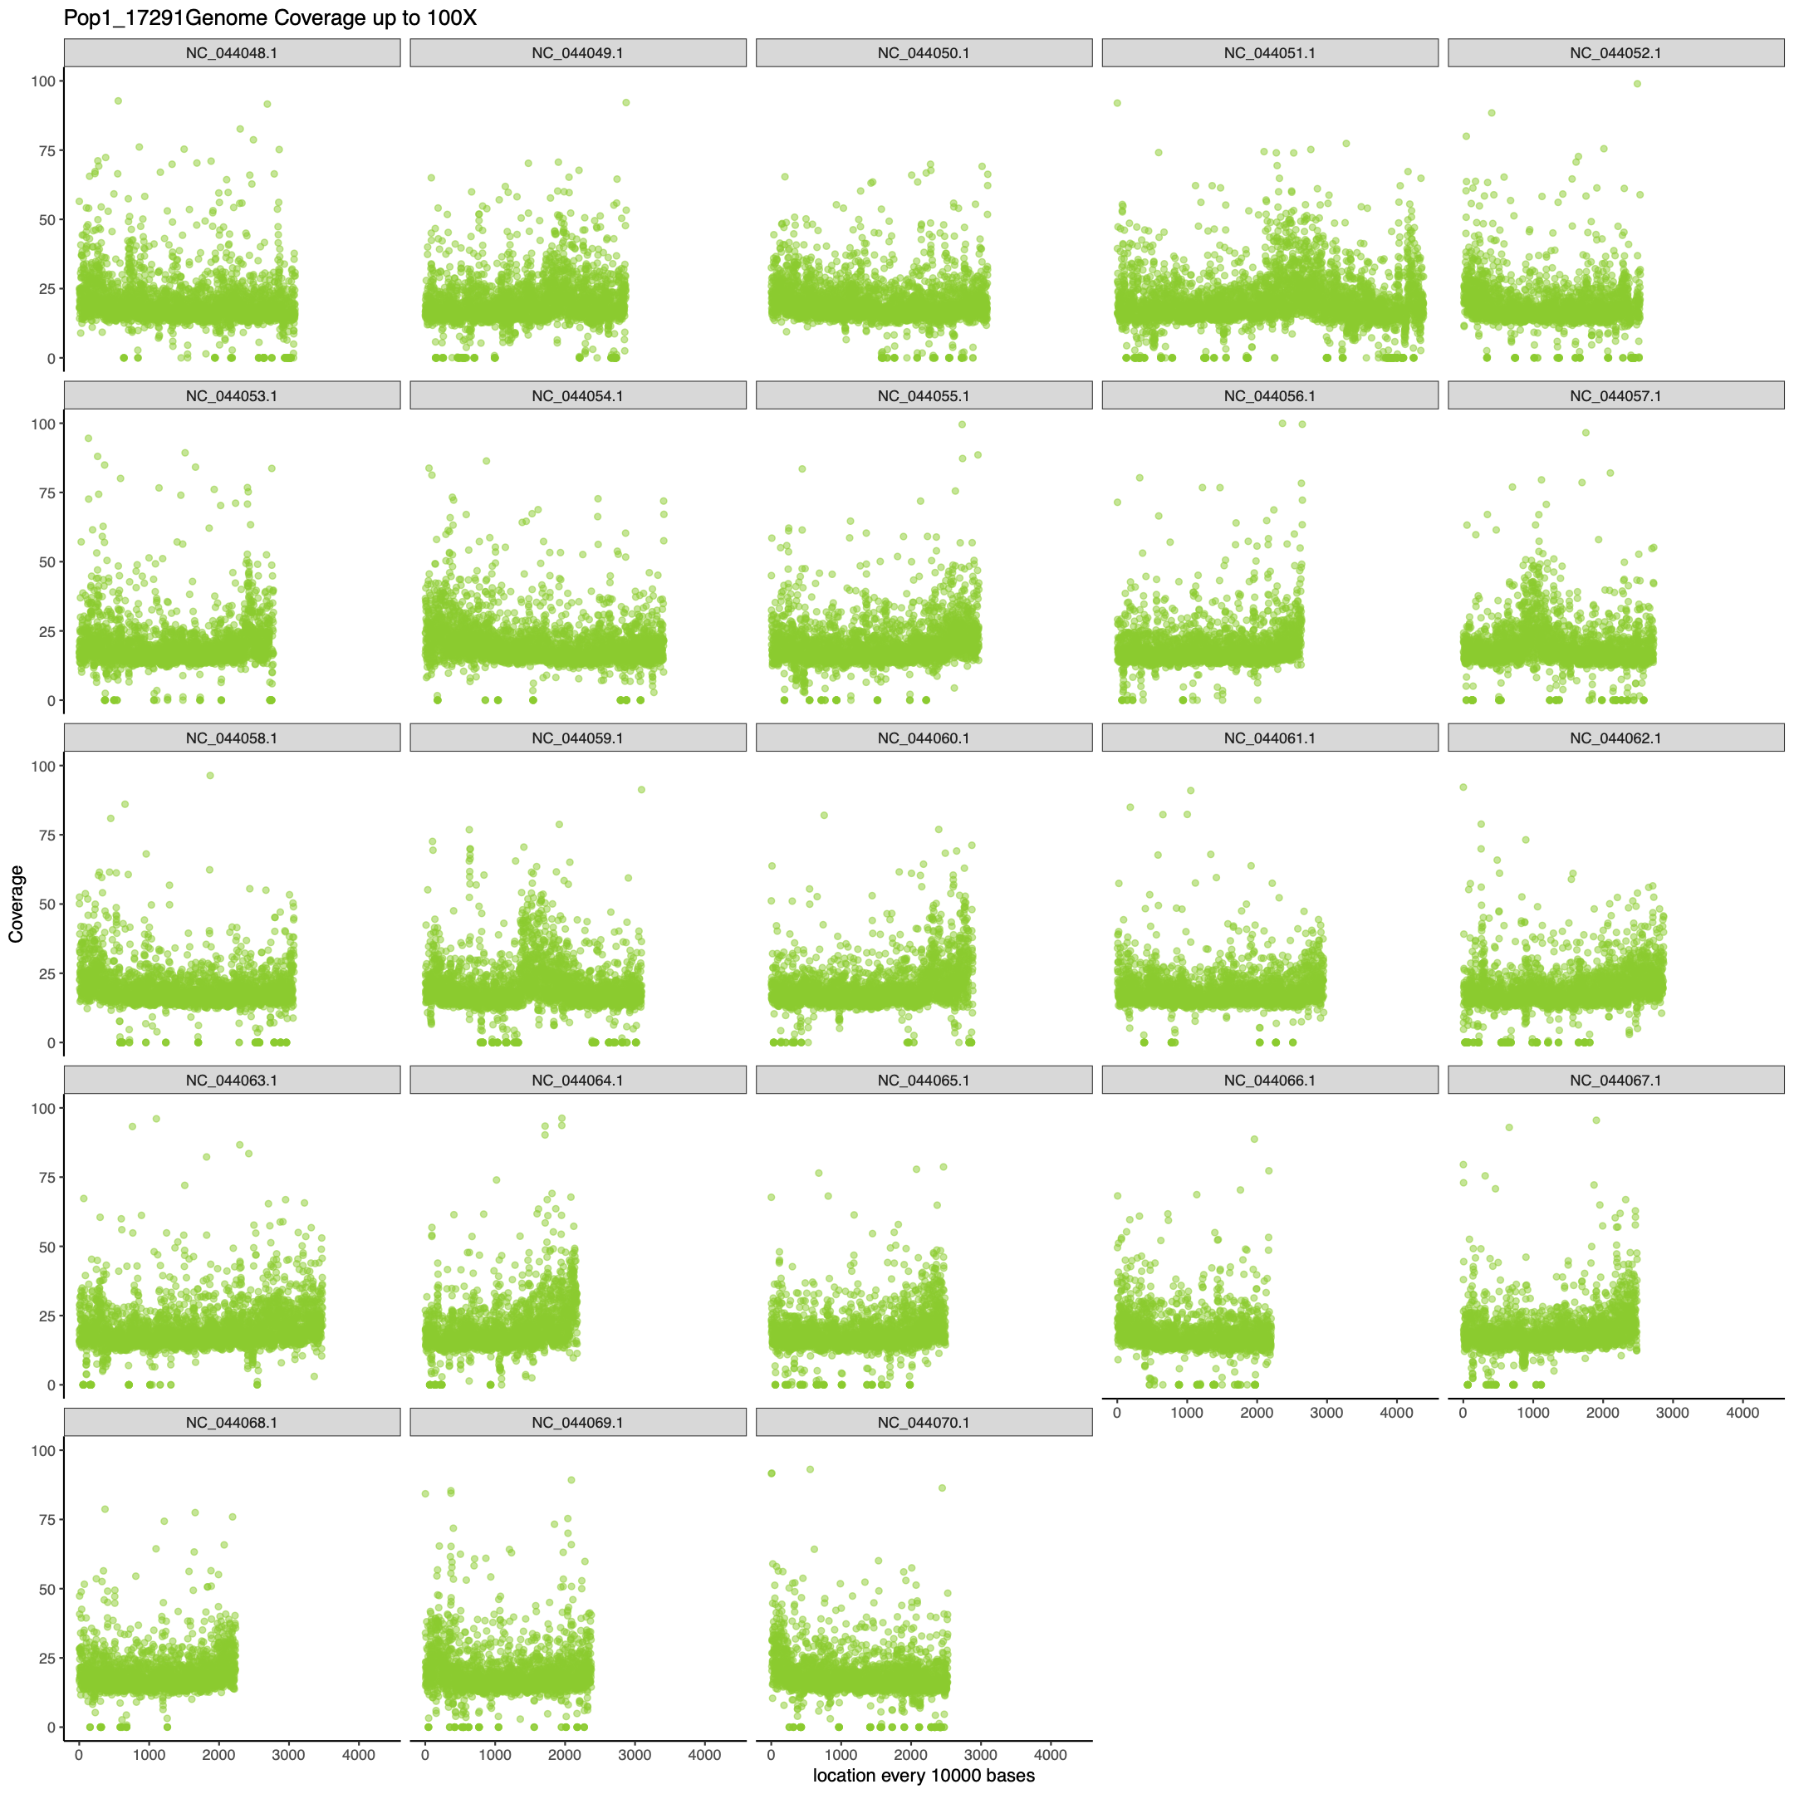Click the 4000 x-axis tick under NC_044068.1

pos(359,1755)
